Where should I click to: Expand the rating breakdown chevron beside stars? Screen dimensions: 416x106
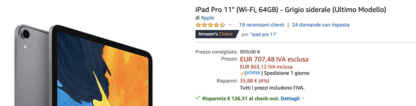click(230, 25)
